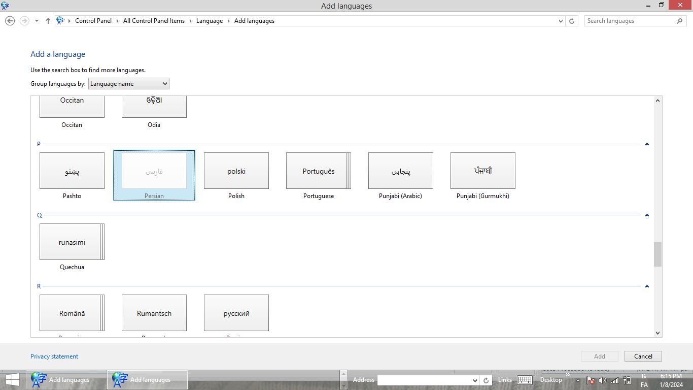Image resolution: width=693 pixels, height=390 pixels.
Task: Refresh the taskbar Address toolbar
Action: 486,380
